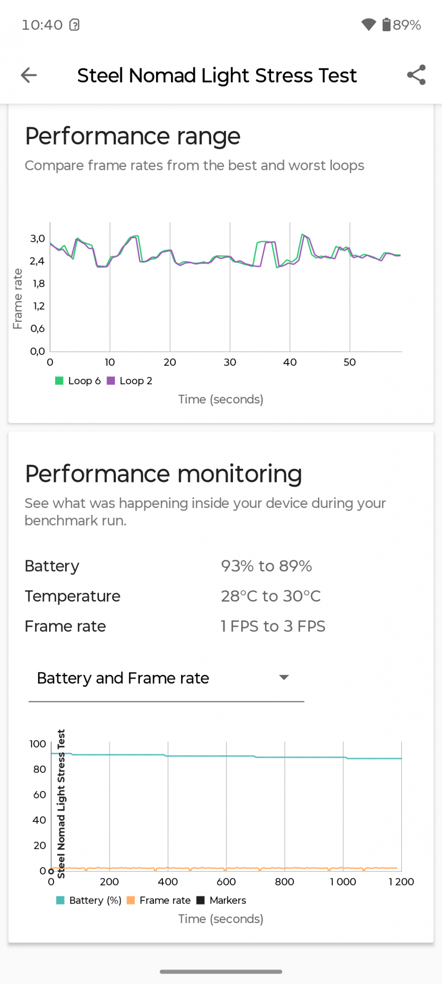Toggle Loop 6 green legend swatch
This screenshot has width=442, height=984.
point(59,381)
